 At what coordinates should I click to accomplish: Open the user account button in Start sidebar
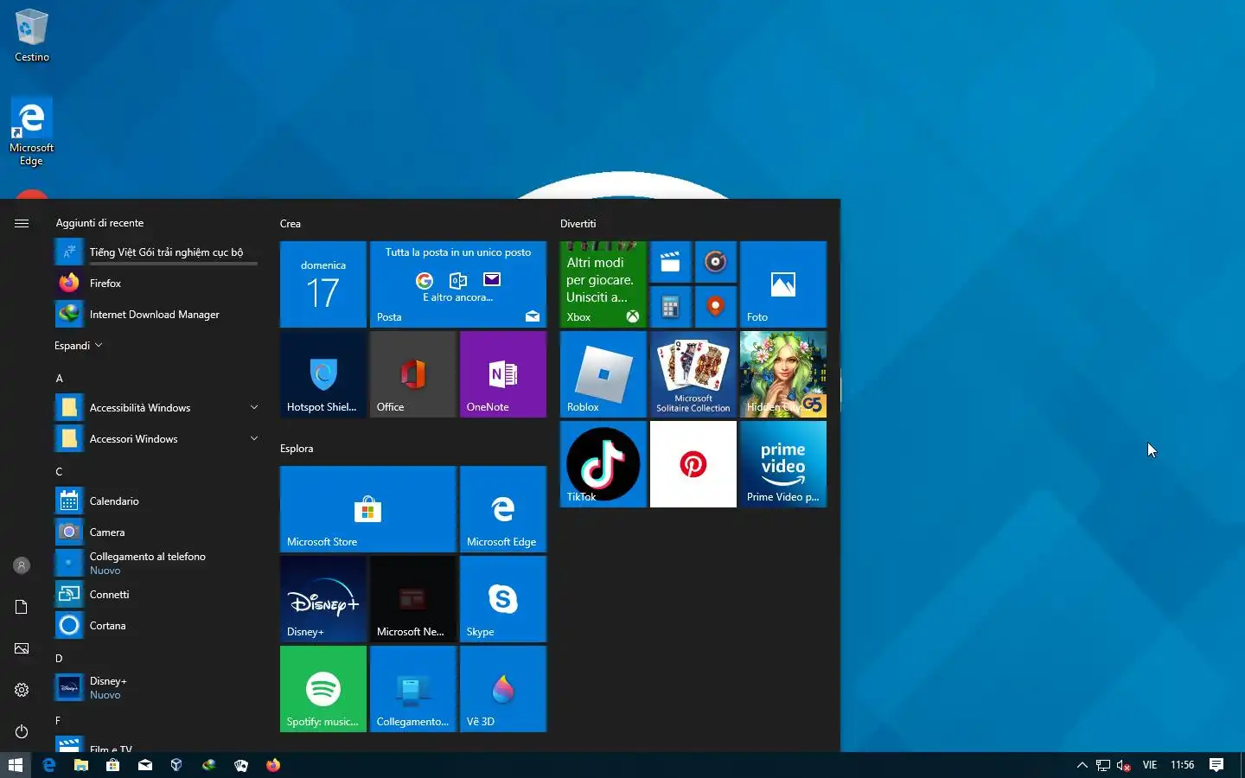tap(22, 565)
